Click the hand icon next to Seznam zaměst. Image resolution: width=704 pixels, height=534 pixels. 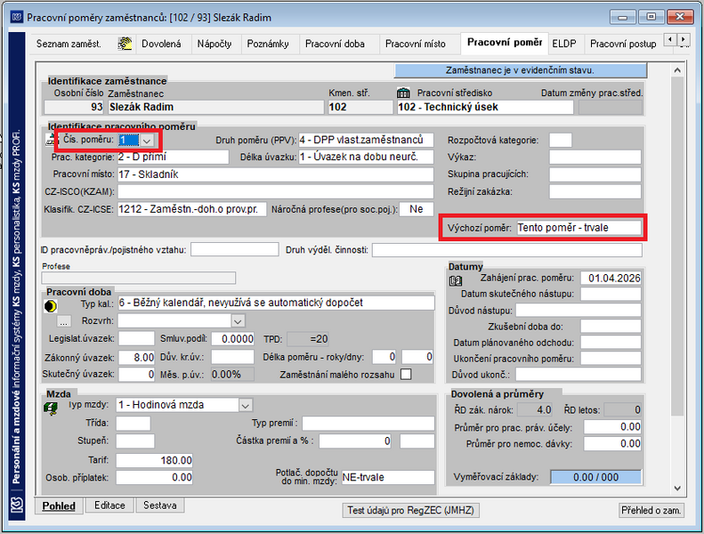[x=125, y=44]
